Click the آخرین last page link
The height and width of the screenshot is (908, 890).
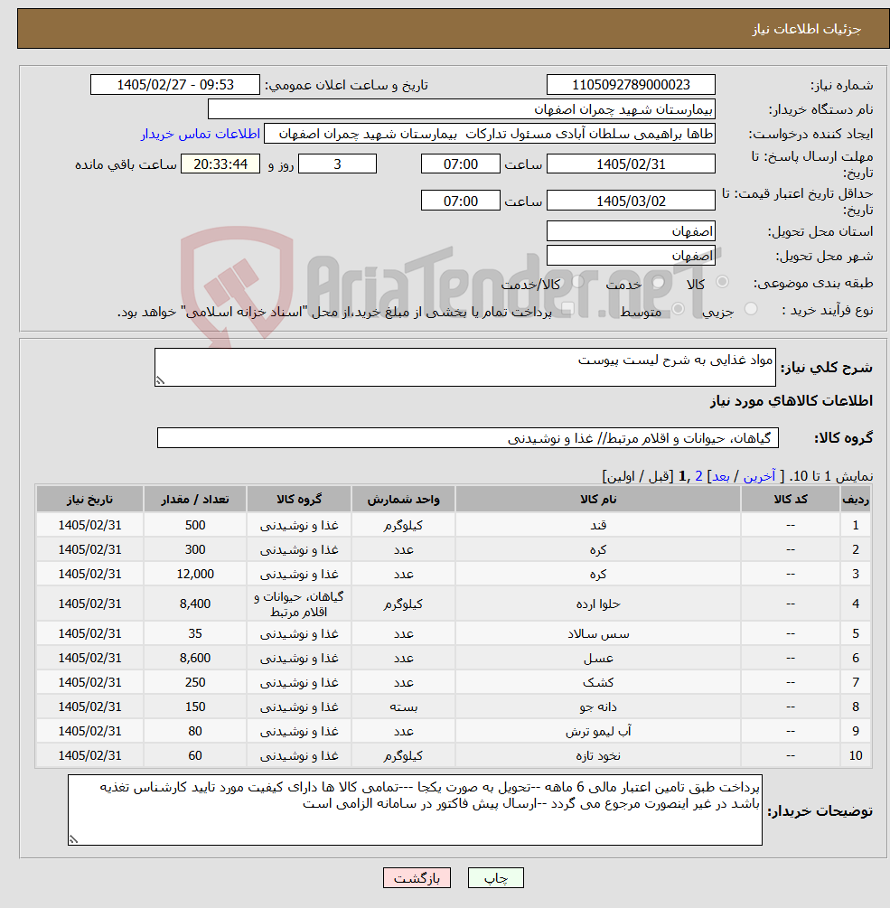759,476
